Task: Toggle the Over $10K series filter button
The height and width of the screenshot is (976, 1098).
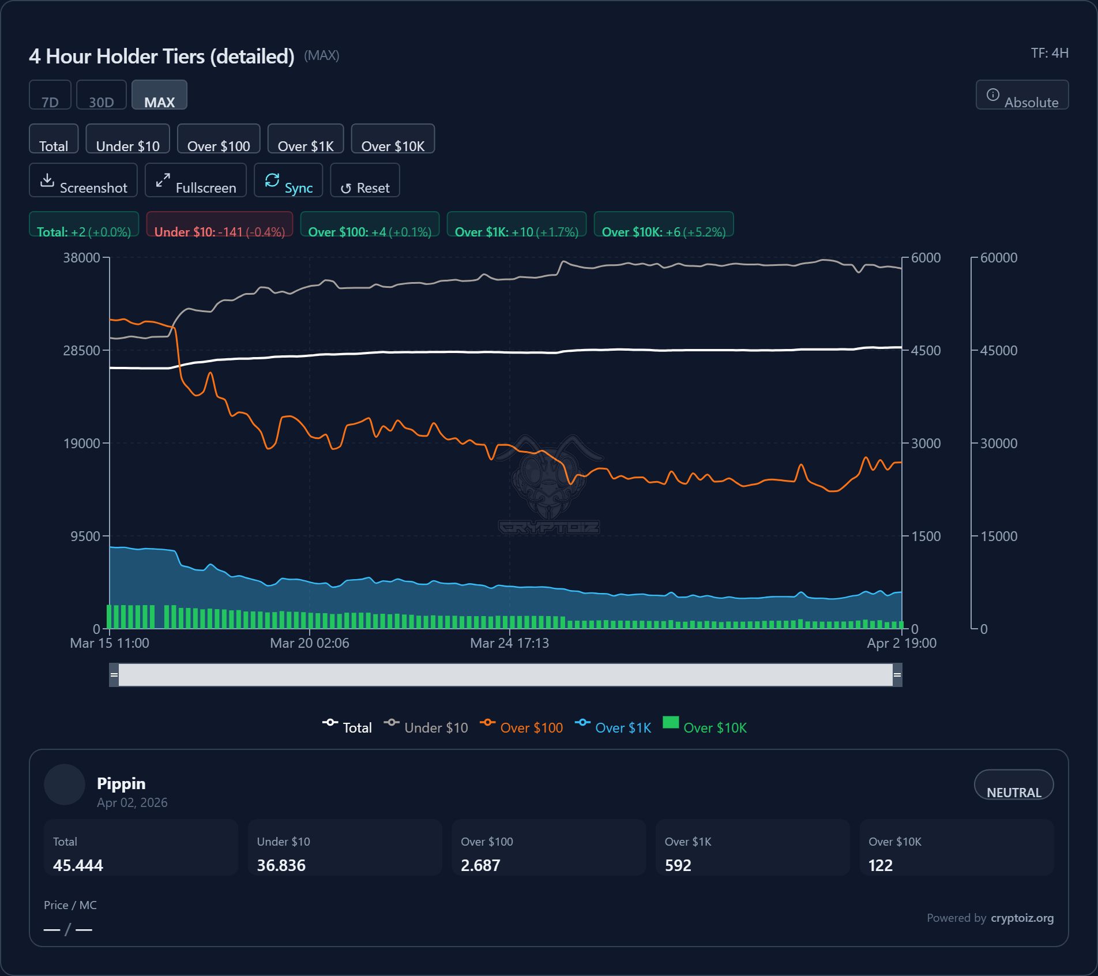Action: click(393, 139)
